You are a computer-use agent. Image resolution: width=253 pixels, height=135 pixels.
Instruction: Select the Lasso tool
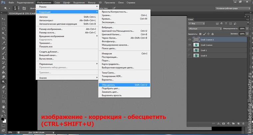click(x=4, y=29)
